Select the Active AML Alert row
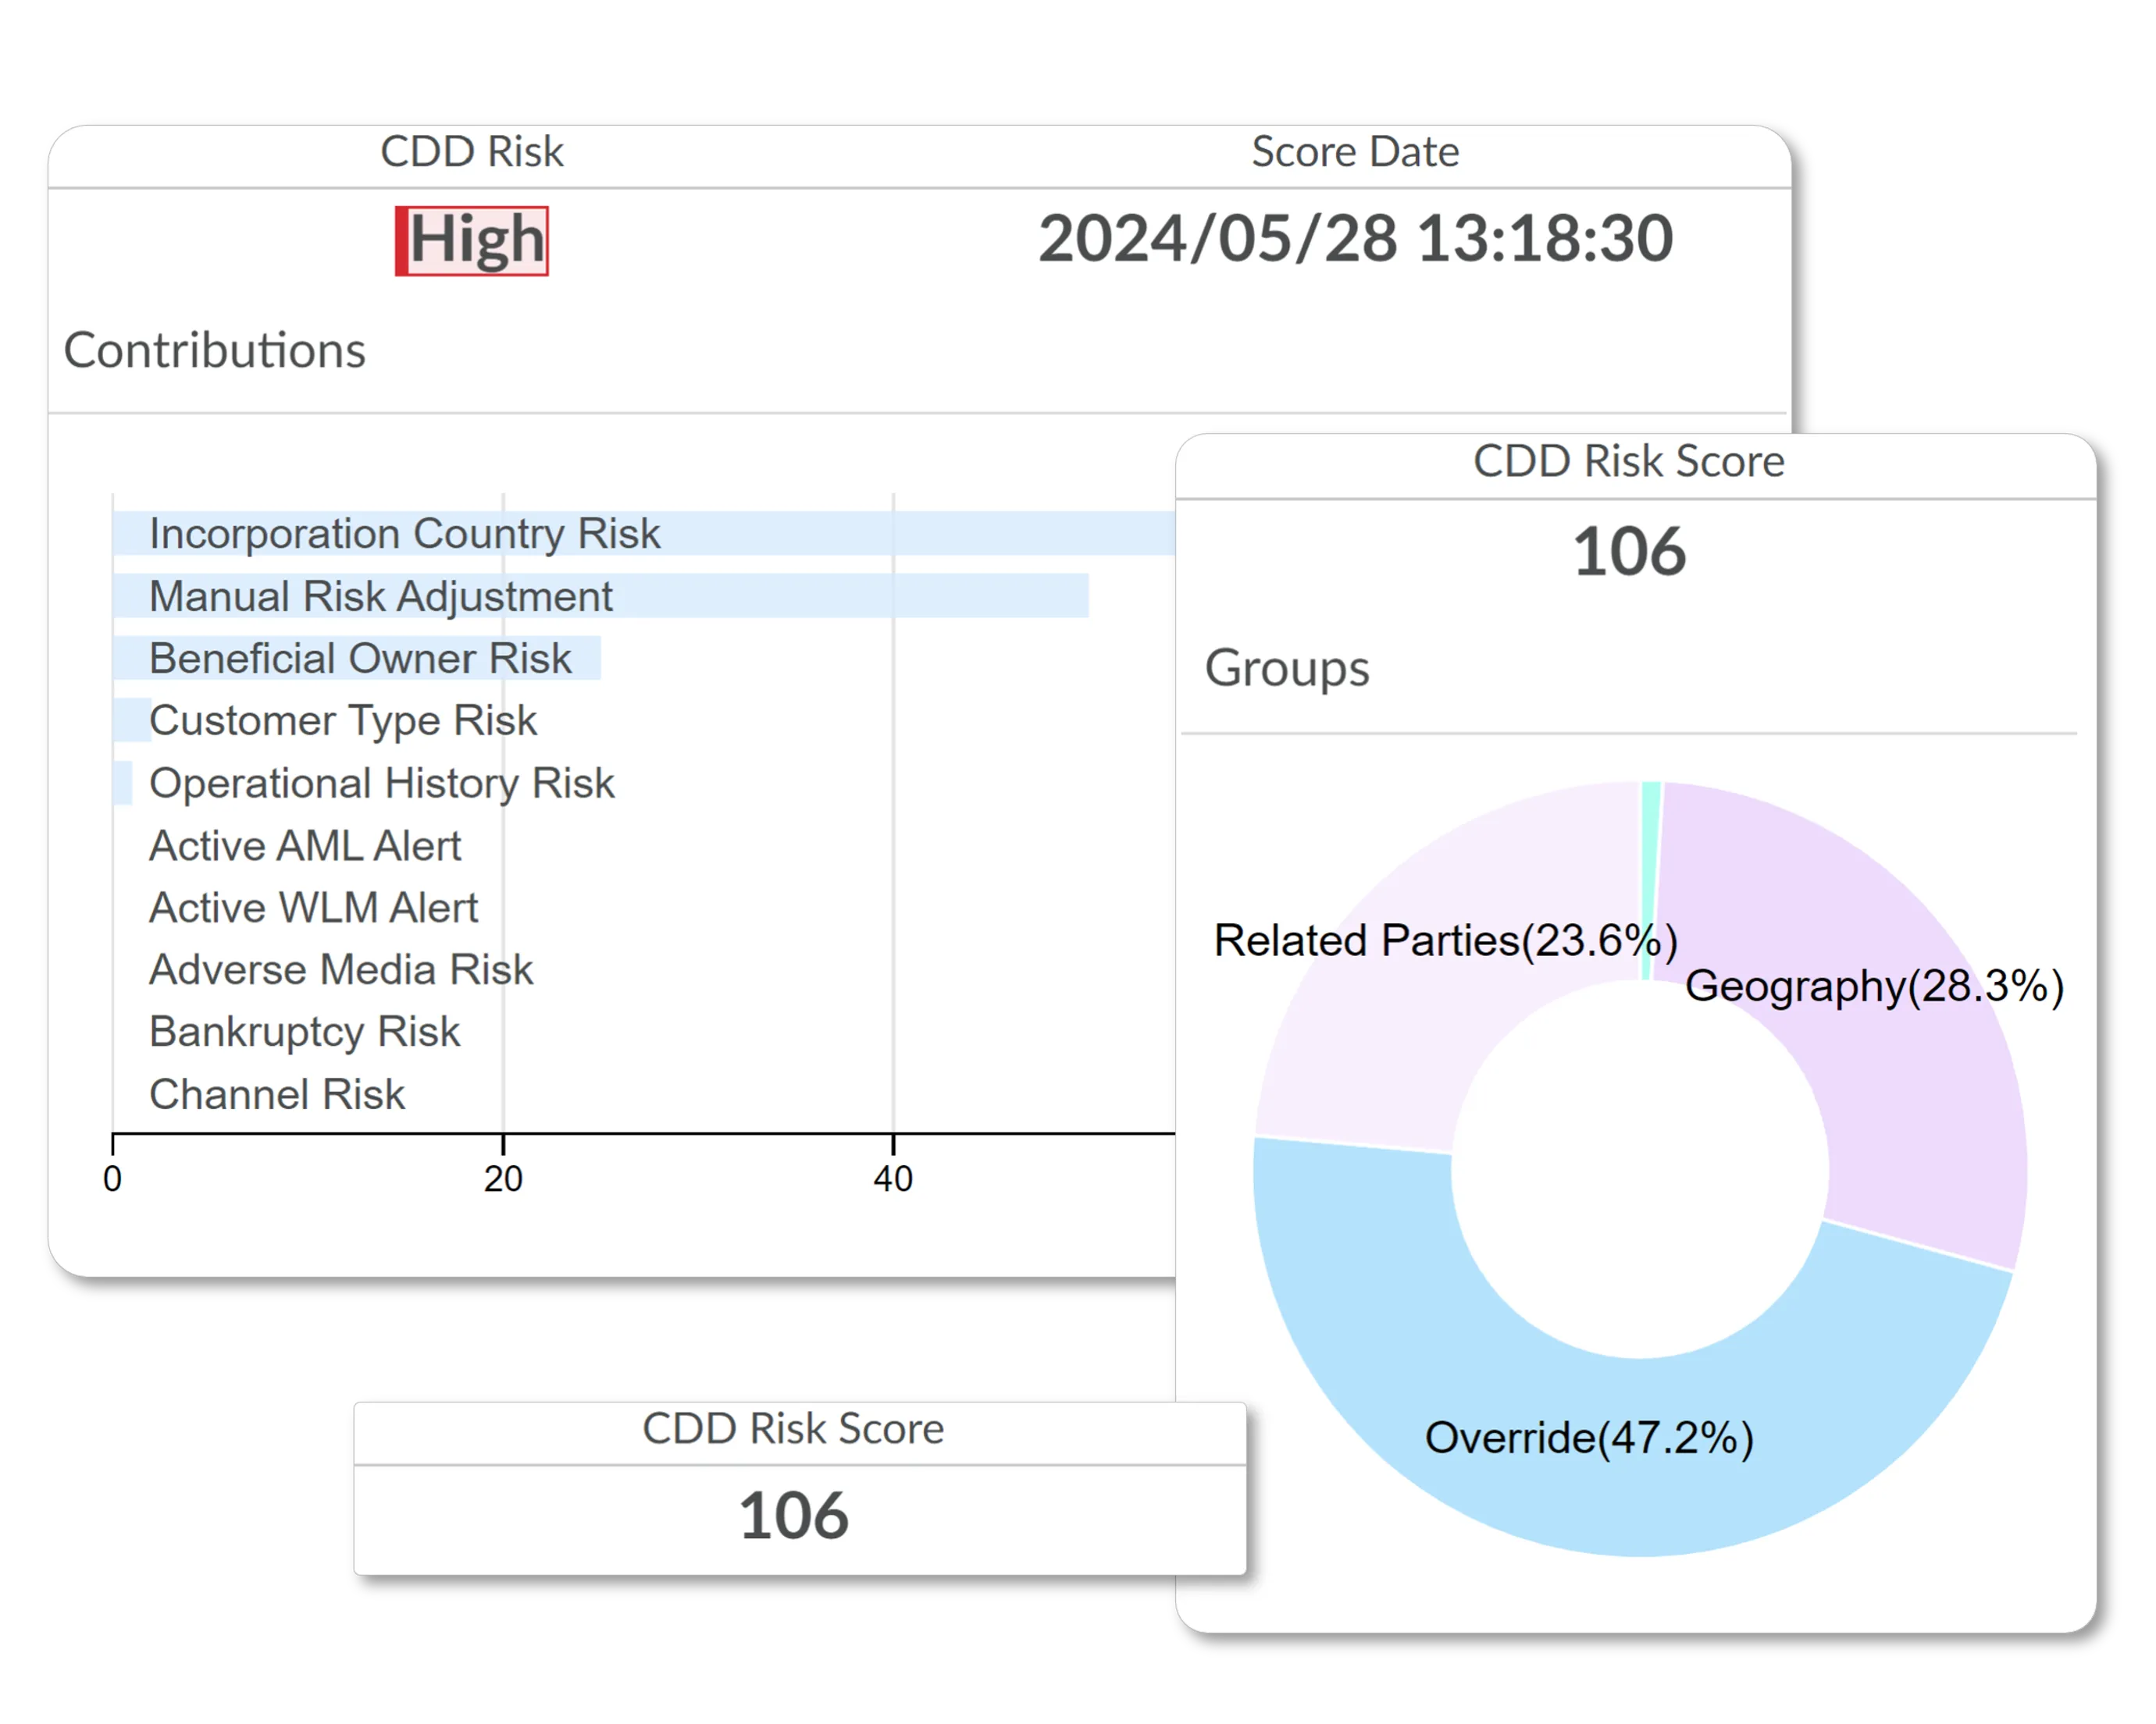 coord(305,845)
